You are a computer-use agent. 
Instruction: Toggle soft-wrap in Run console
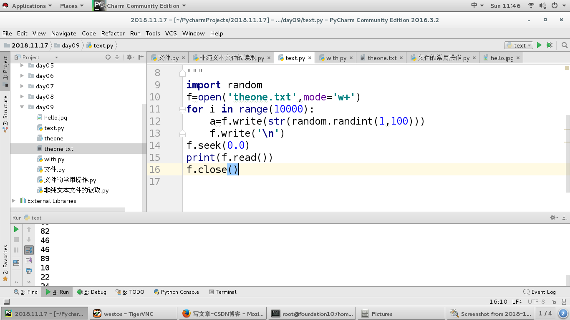[x=29, y=250]
